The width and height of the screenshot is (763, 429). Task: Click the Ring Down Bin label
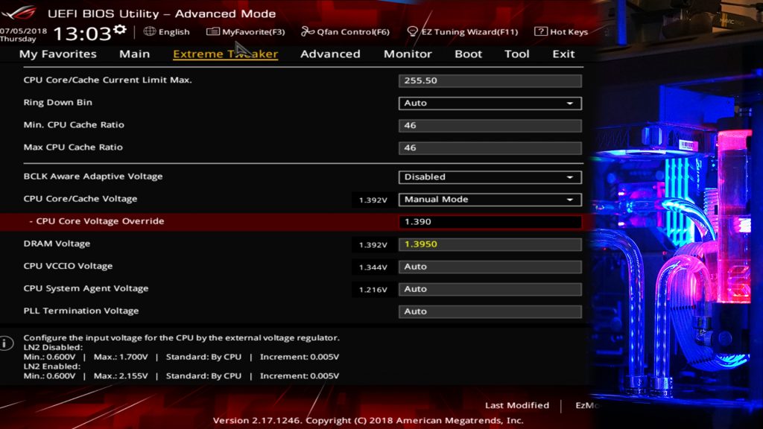pyautogui.click(x=58, y=102)
